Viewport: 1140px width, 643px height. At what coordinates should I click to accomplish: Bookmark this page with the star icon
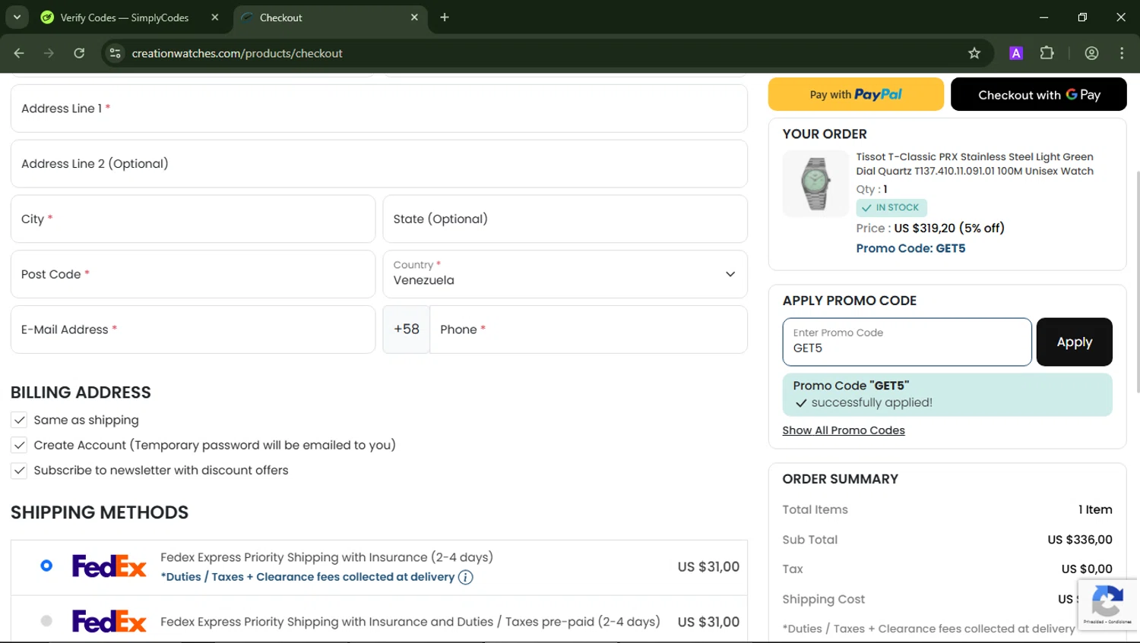pyautogui.click(x=974, y=53)
